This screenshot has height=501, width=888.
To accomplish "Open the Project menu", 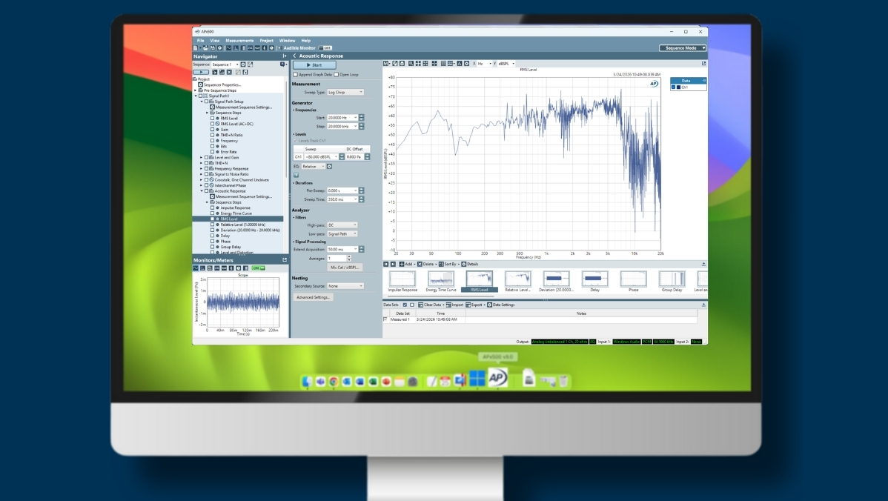I will (267, 41).
